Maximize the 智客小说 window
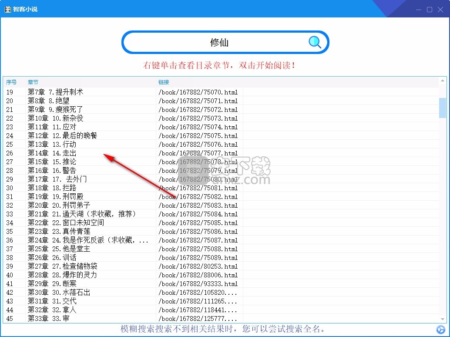Image resolution: width=450 pixels, height=337 pixels. pos(430,10)
